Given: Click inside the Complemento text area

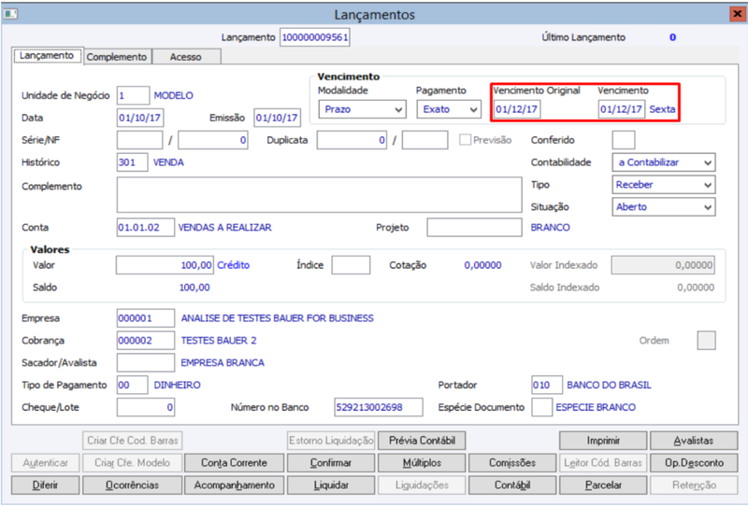Looking at the screenshot, I should 319,195.
